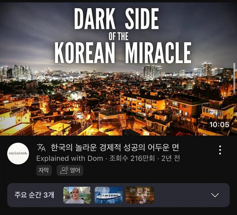Tap the 2년 전 upload date text
This screenshot has width=237, height=215.
(x=171, y=158)
